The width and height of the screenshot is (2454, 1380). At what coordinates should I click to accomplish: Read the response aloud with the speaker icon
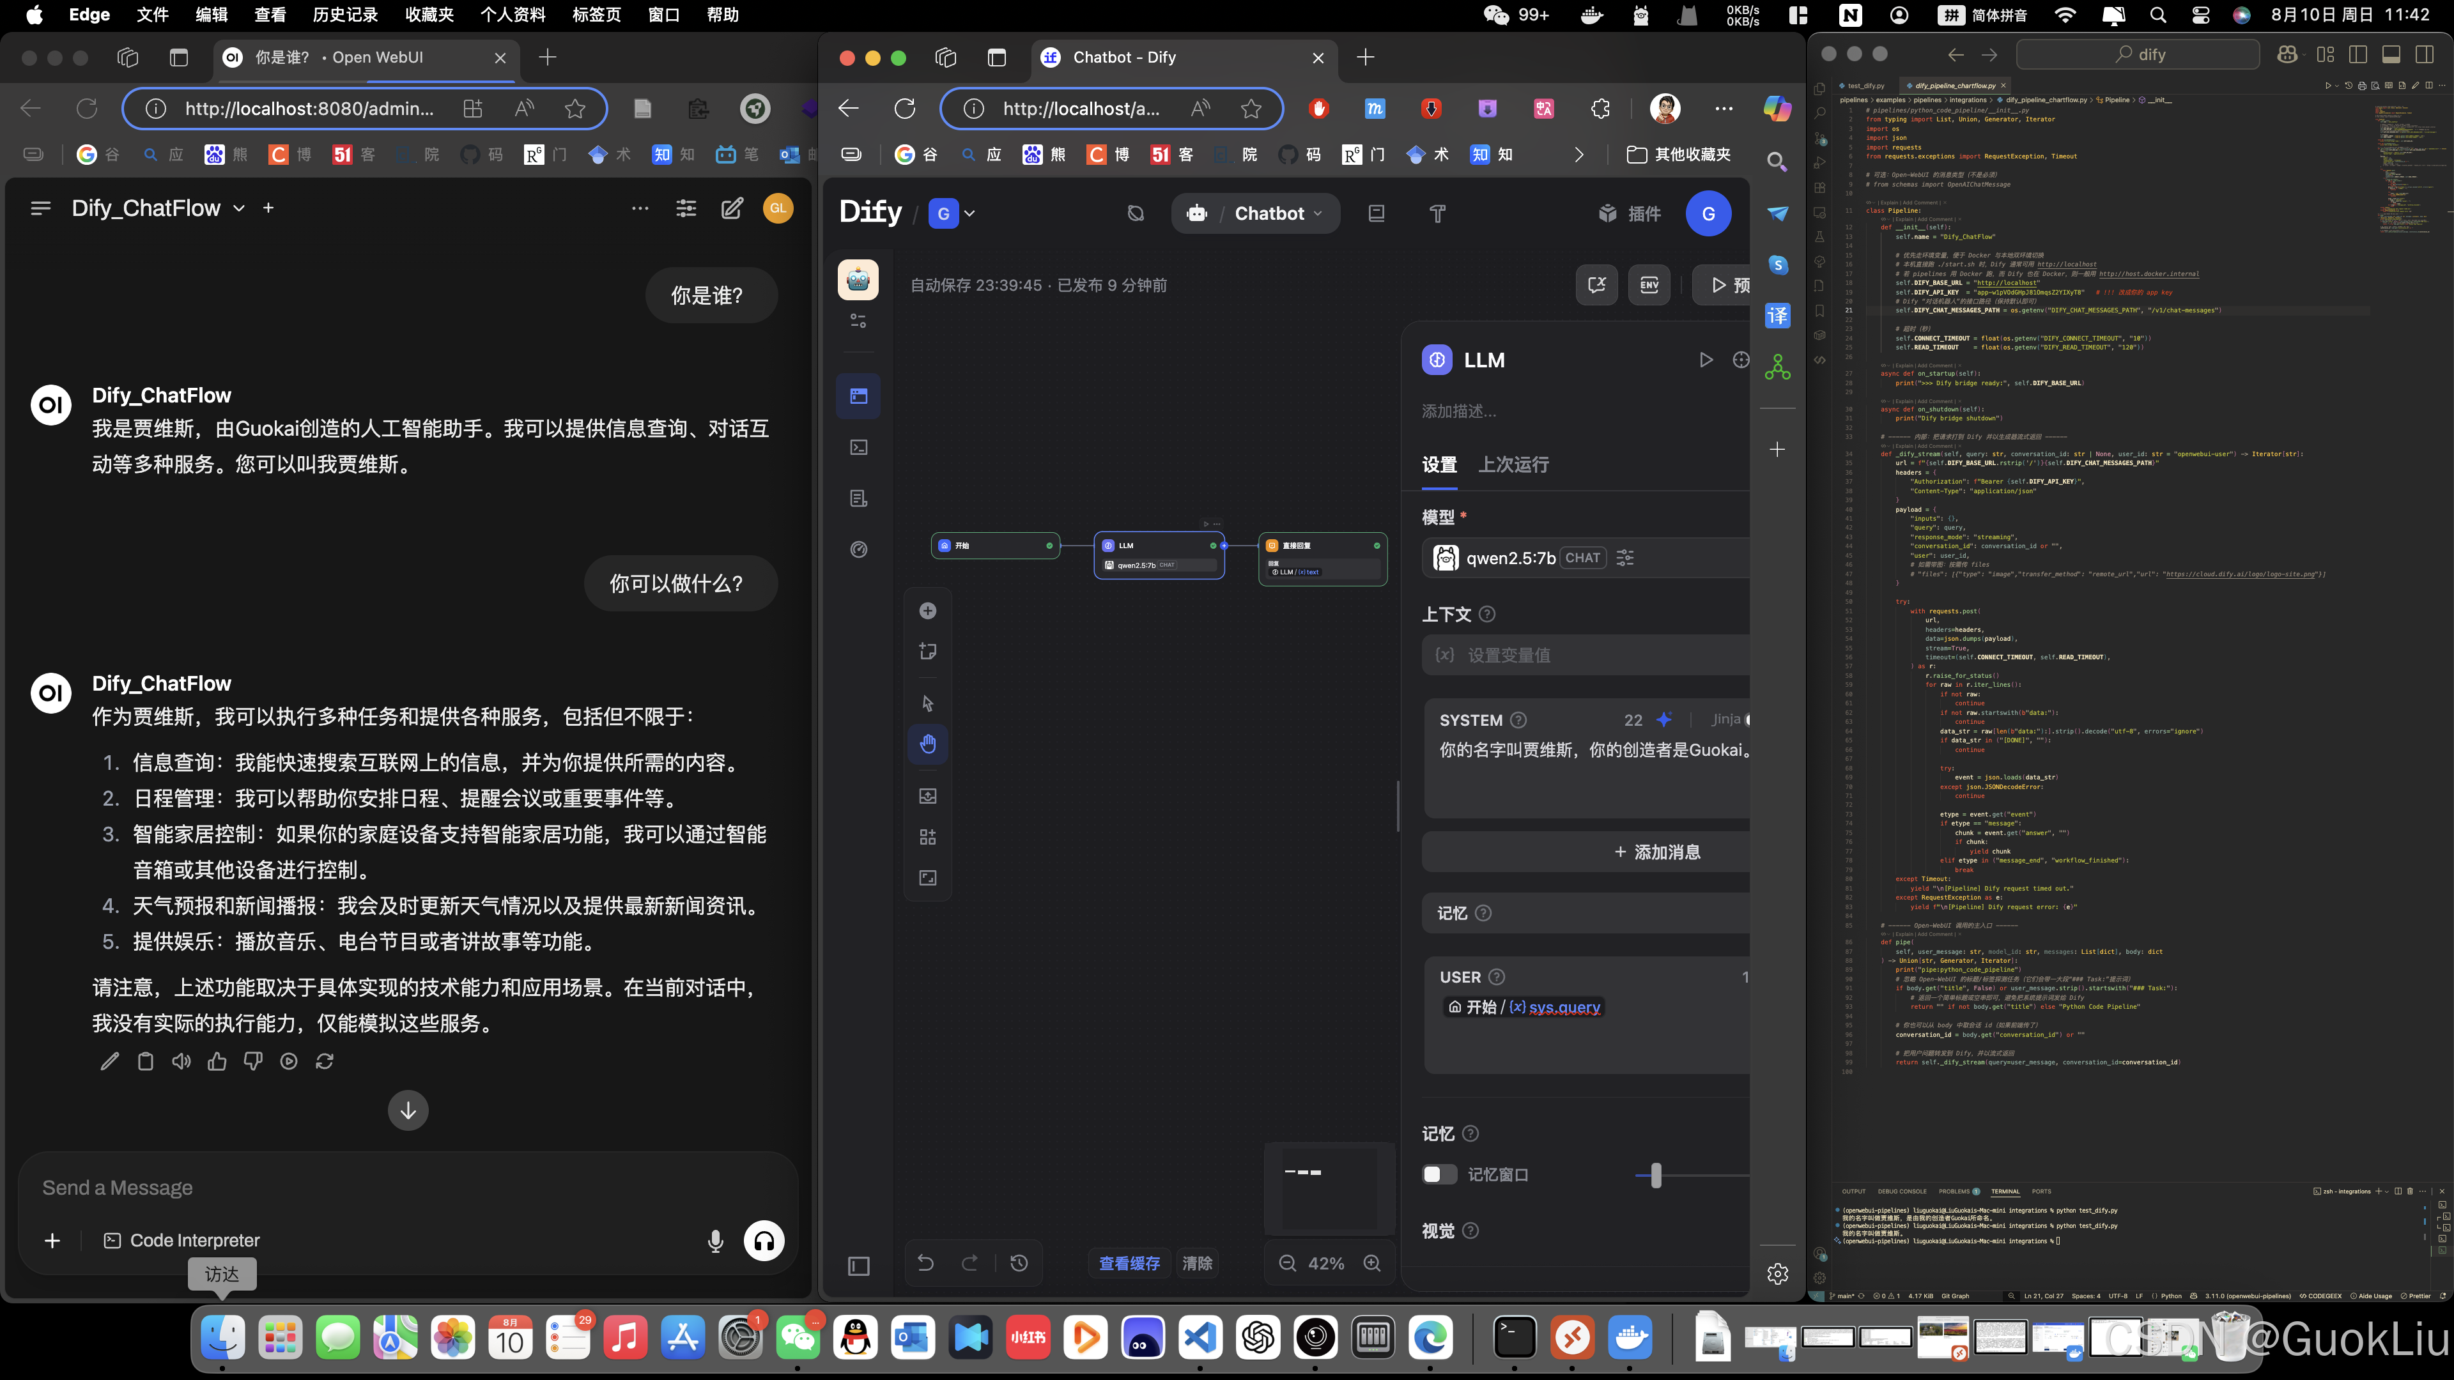[181, 1061]
